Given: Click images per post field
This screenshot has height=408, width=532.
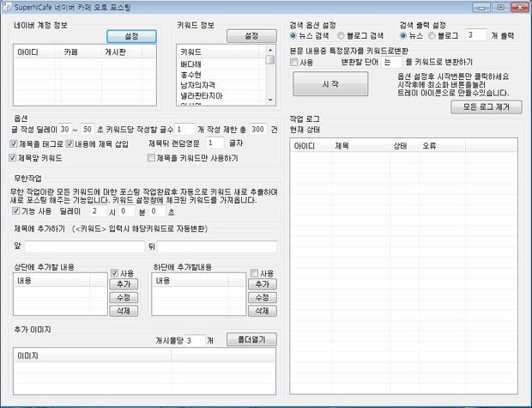Looking at the screenshot, I should click(x=195, y=340).
